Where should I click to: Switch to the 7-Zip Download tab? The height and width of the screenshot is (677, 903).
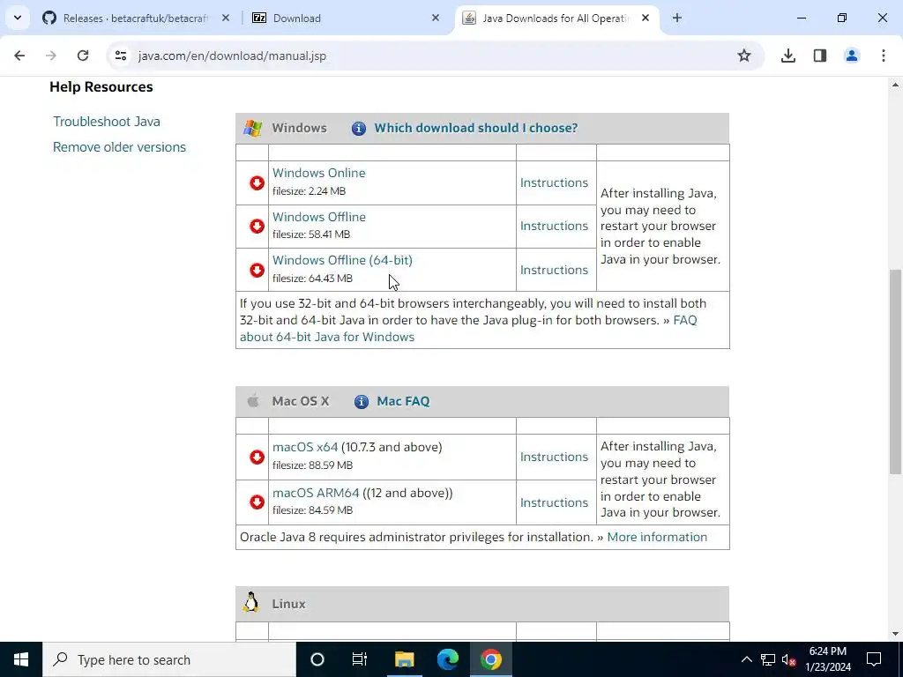[346, 18]
